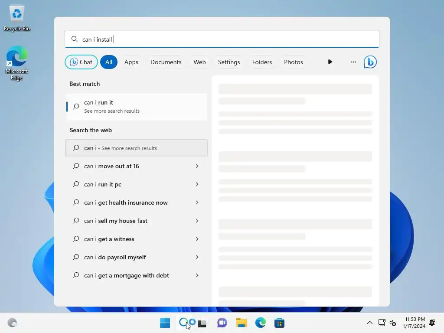Open best match 'can i run it'
The image size is (444, 333).
(137, 107)
